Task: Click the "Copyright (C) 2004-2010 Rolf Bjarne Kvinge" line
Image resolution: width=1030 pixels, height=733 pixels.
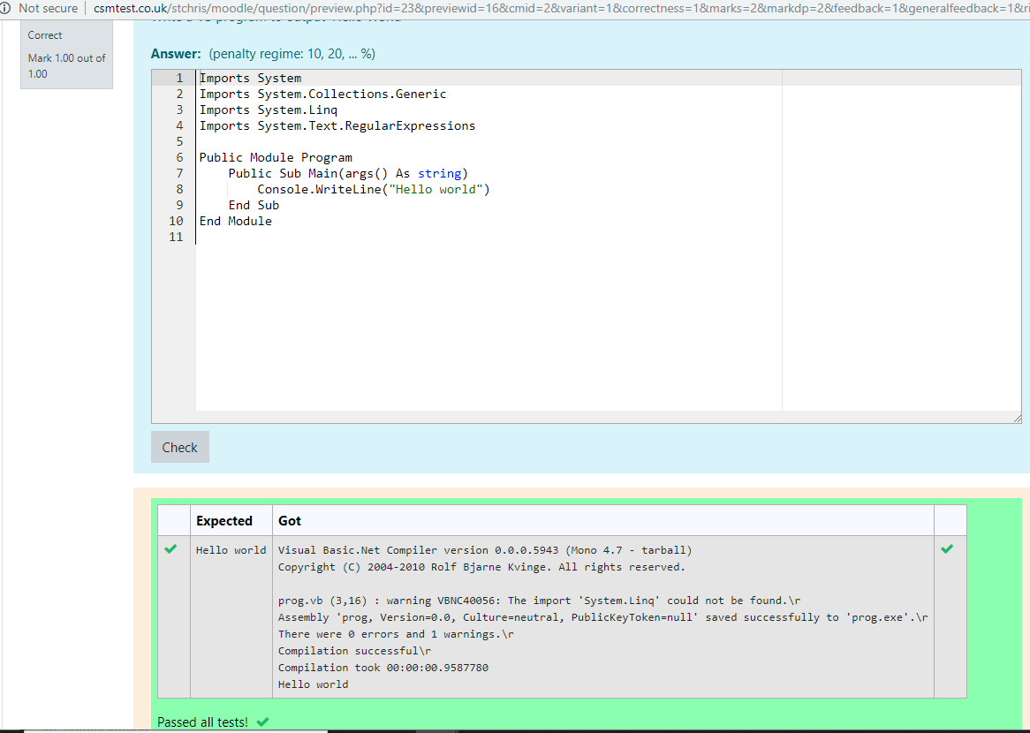Action: 481,567
